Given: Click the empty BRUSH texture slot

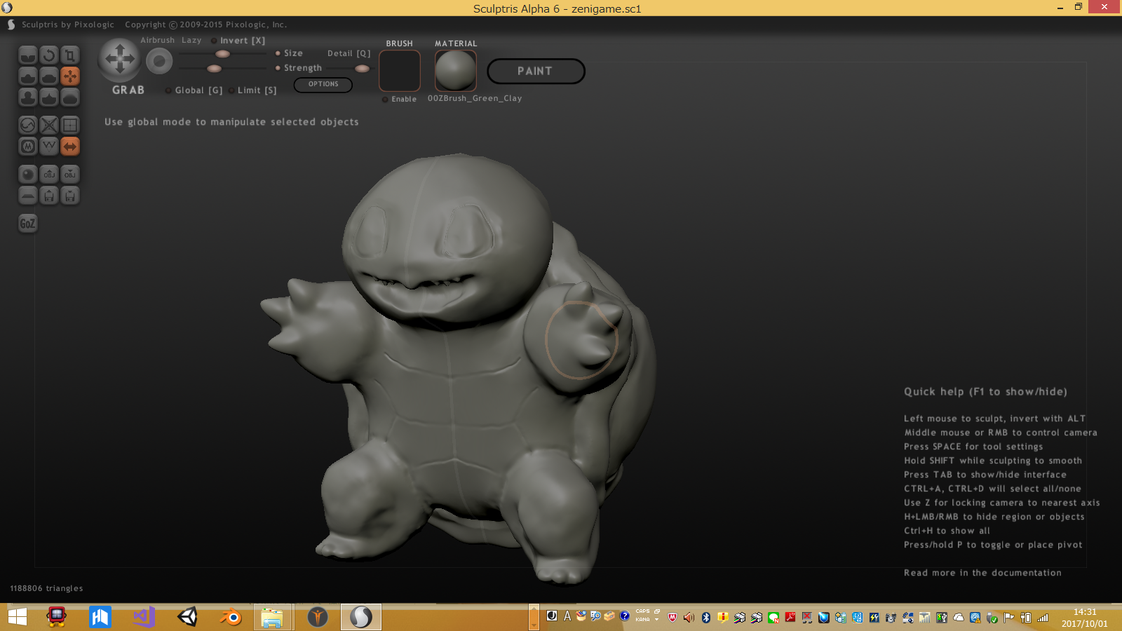Looking at the screenshot, I should pos(400,71).
